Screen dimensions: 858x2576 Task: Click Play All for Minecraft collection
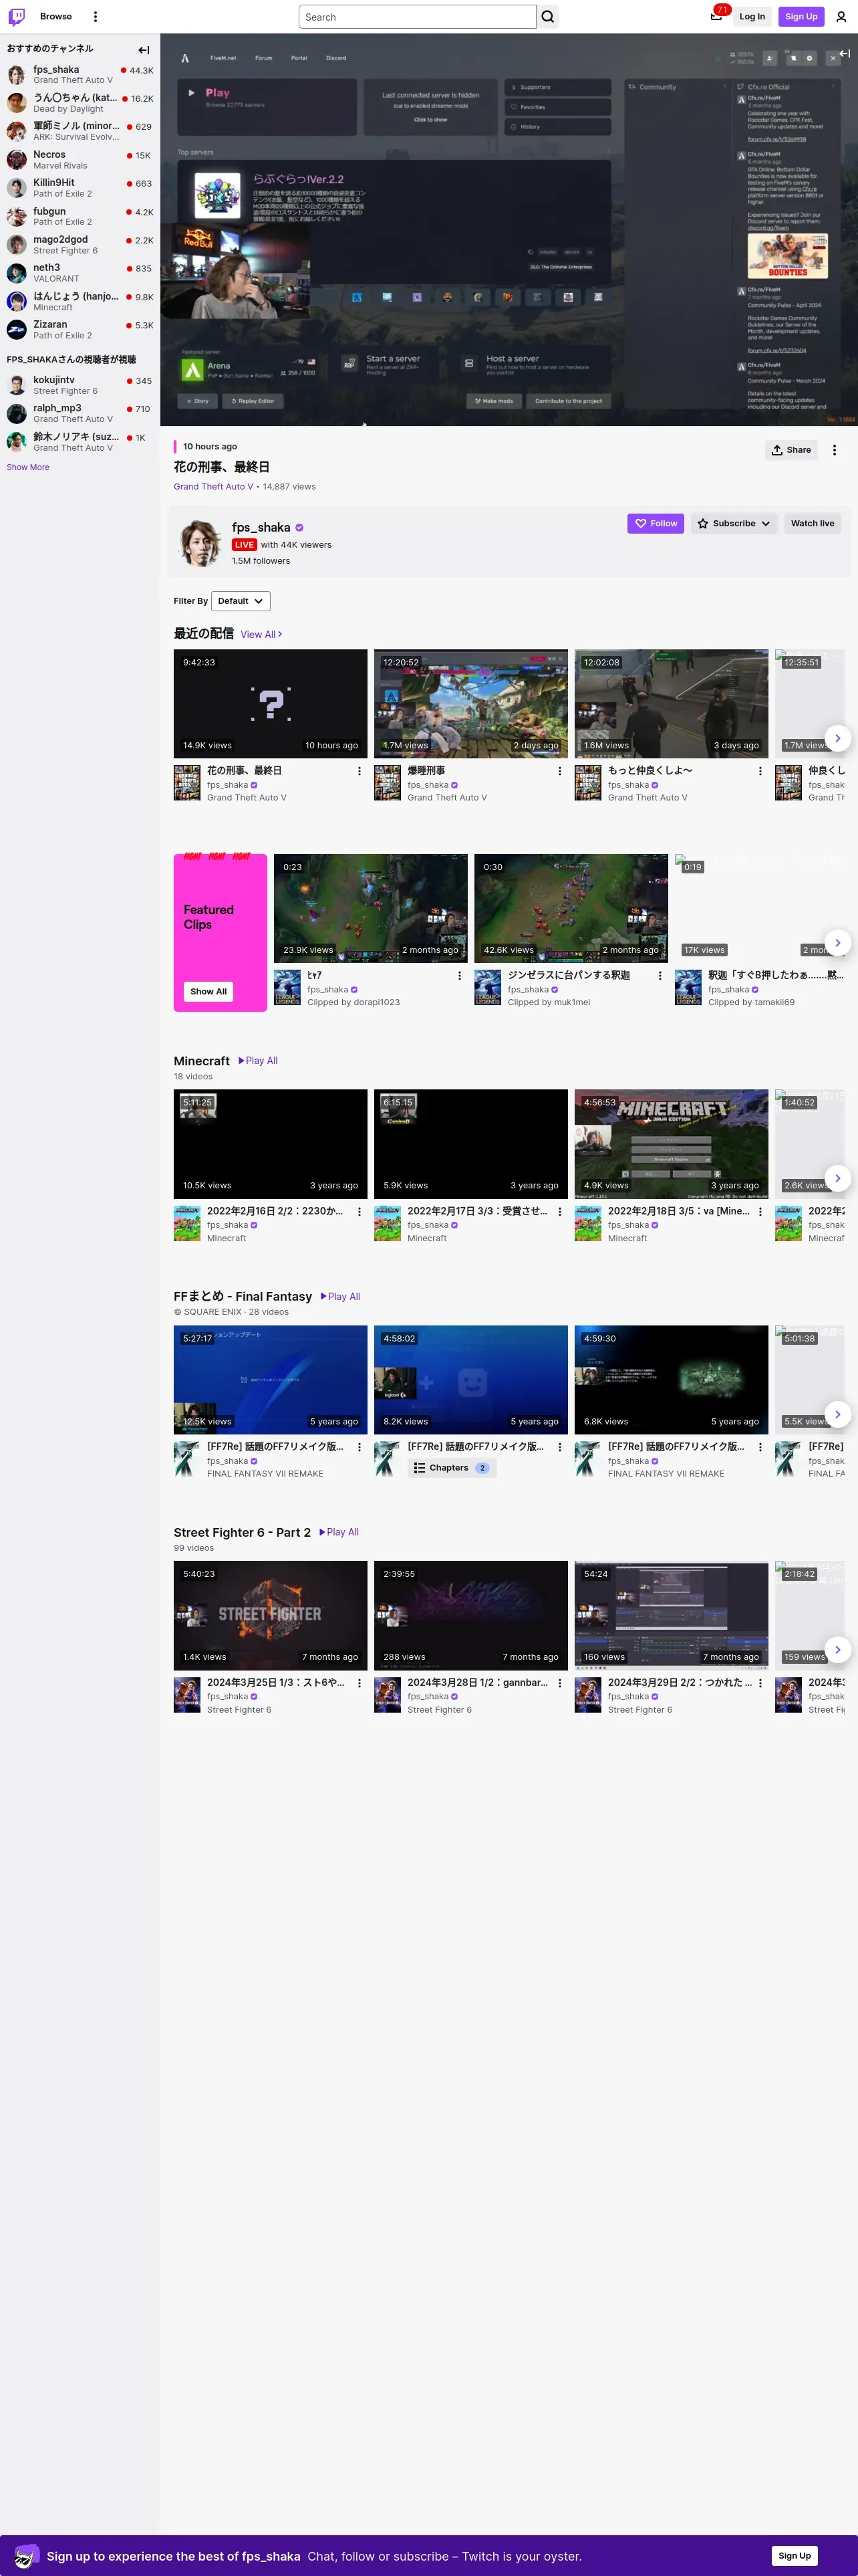(x=258, y=1060)
